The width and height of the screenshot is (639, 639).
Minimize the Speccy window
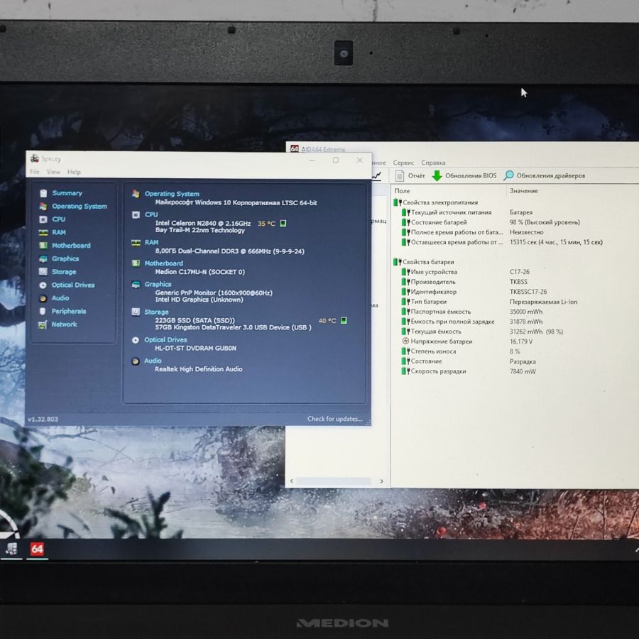coord(312,160)
